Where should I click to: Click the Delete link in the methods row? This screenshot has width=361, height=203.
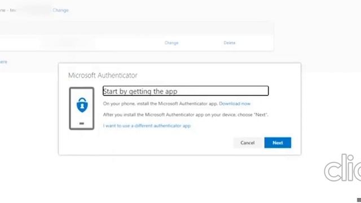(x=230, y=43)
